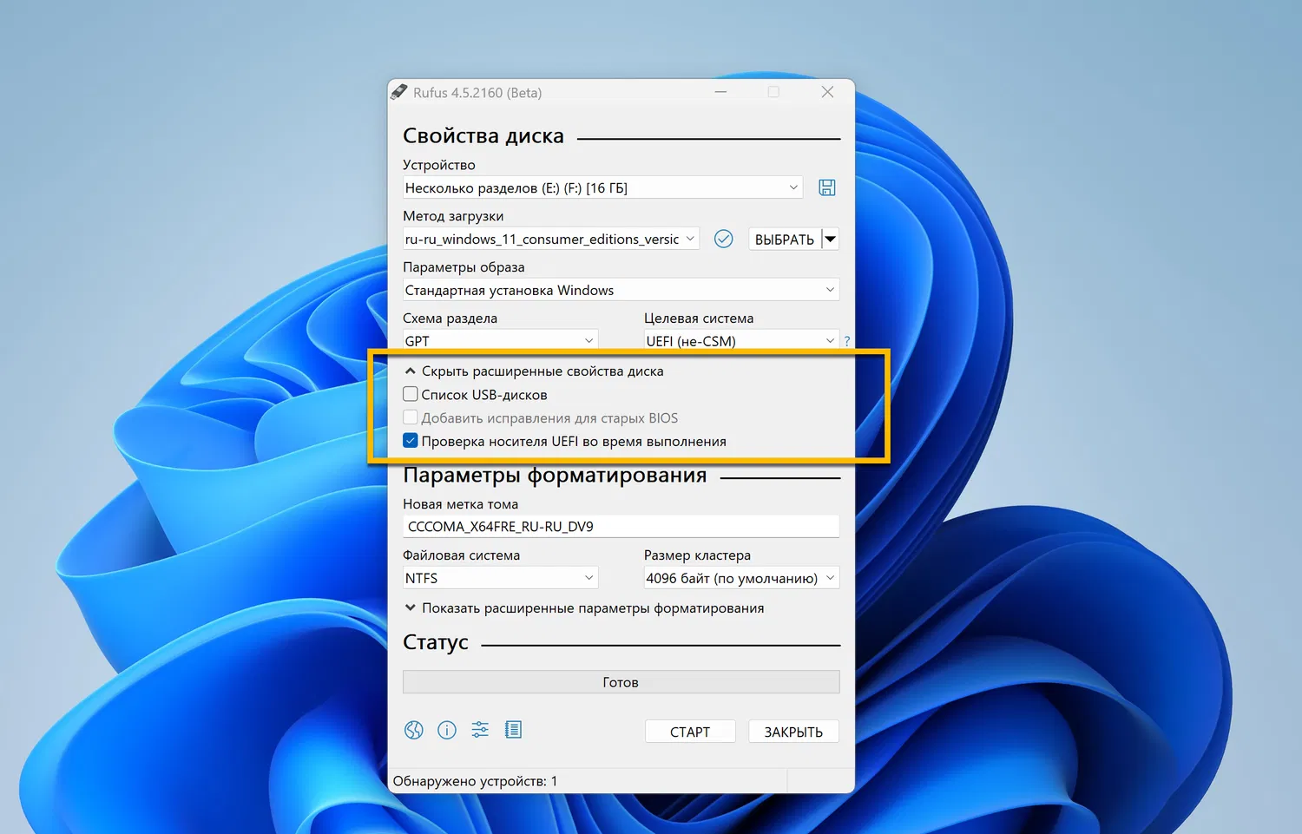
Task: Open application settings sliders icon
Action: point(480,730)
